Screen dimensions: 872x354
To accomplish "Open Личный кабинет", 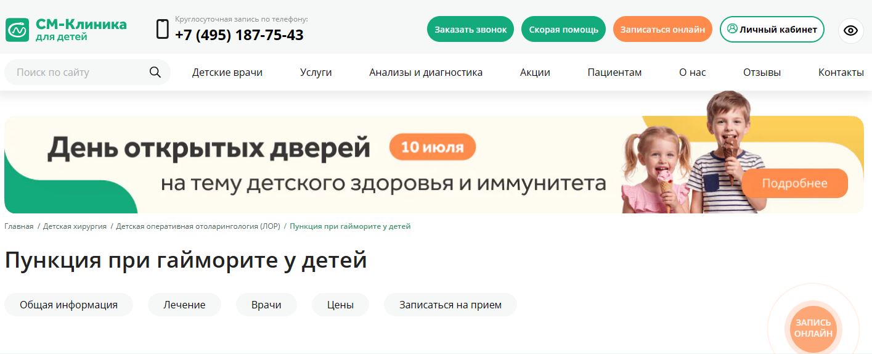I will [772, 29].
